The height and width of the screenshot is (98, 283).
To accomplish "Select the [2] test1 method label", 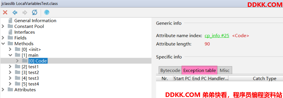I will (30, 67).
